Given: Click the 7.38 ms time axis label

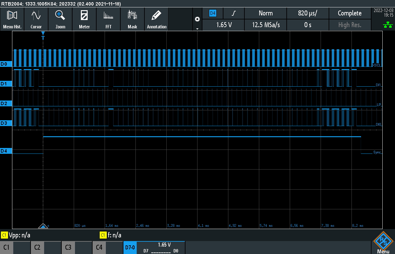Looking at the screenshot, I should (327, 226).
